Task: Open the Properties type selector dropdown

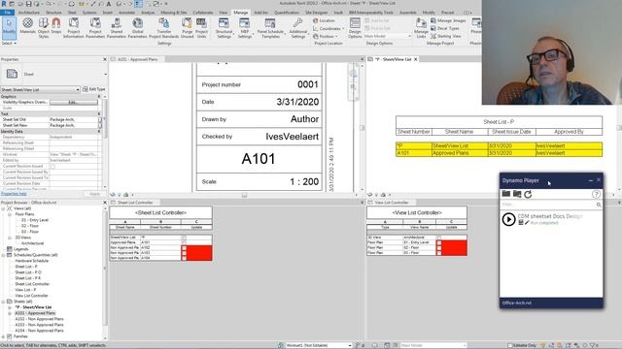Action: pos(105,74)
